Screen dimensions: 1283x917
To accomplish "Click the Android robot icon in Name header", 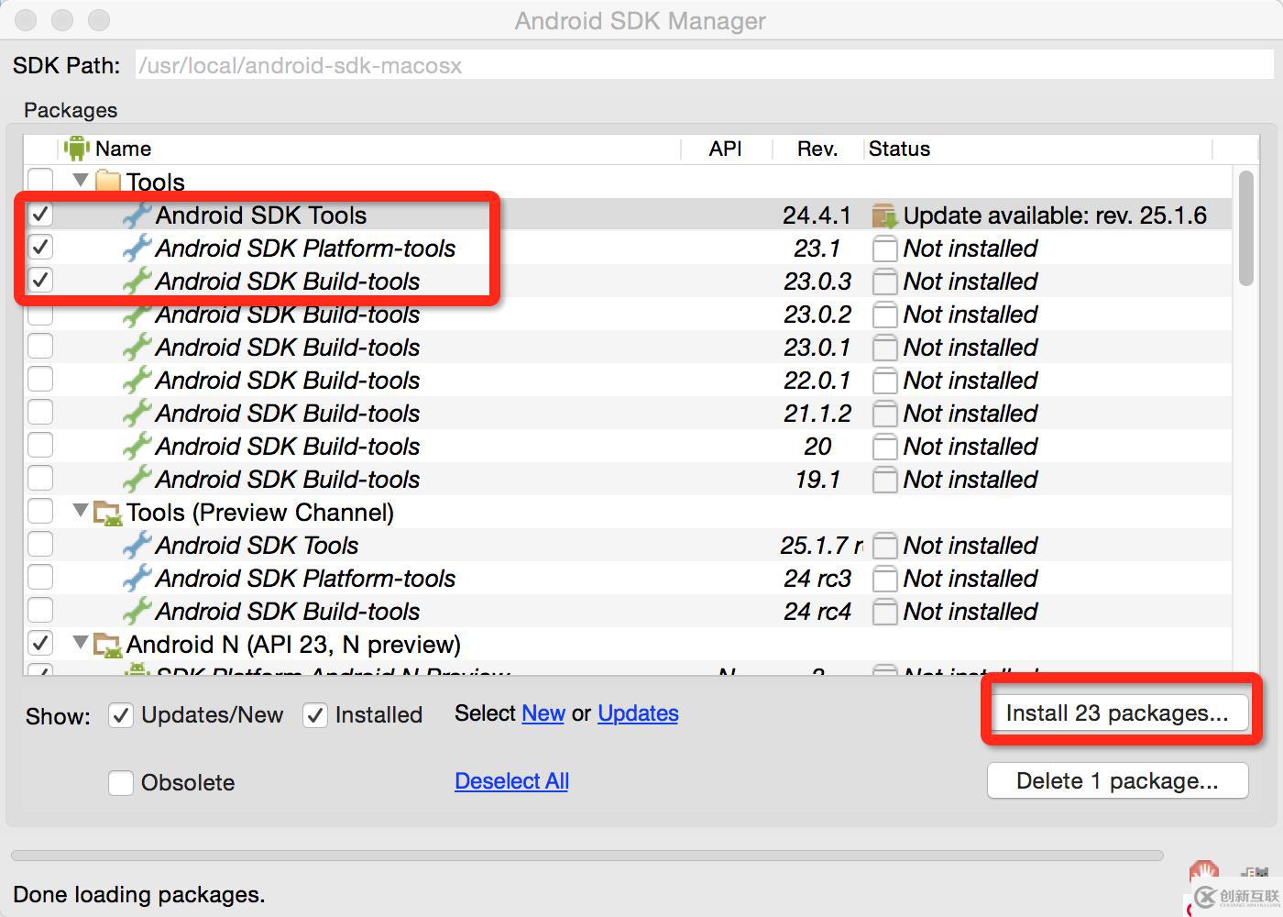I will pos(77,148).
